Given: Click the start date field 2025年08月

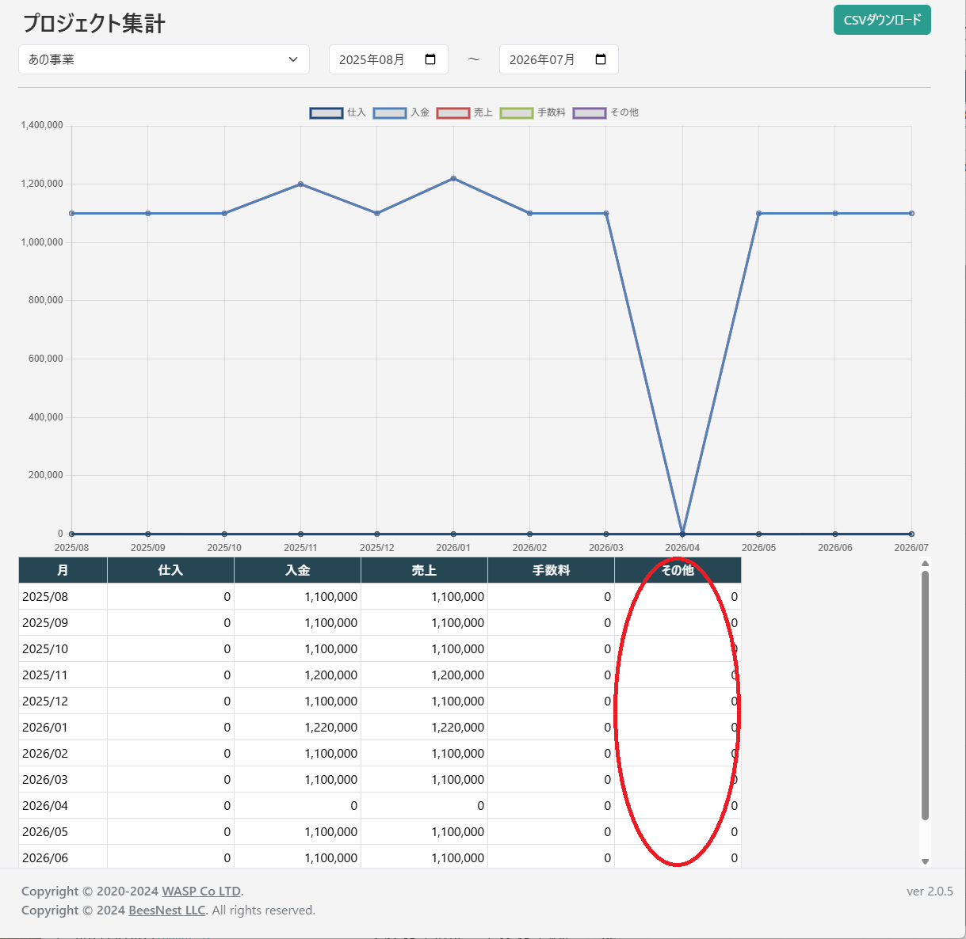Looking at the screenshot, I should (x=372, y=59).
